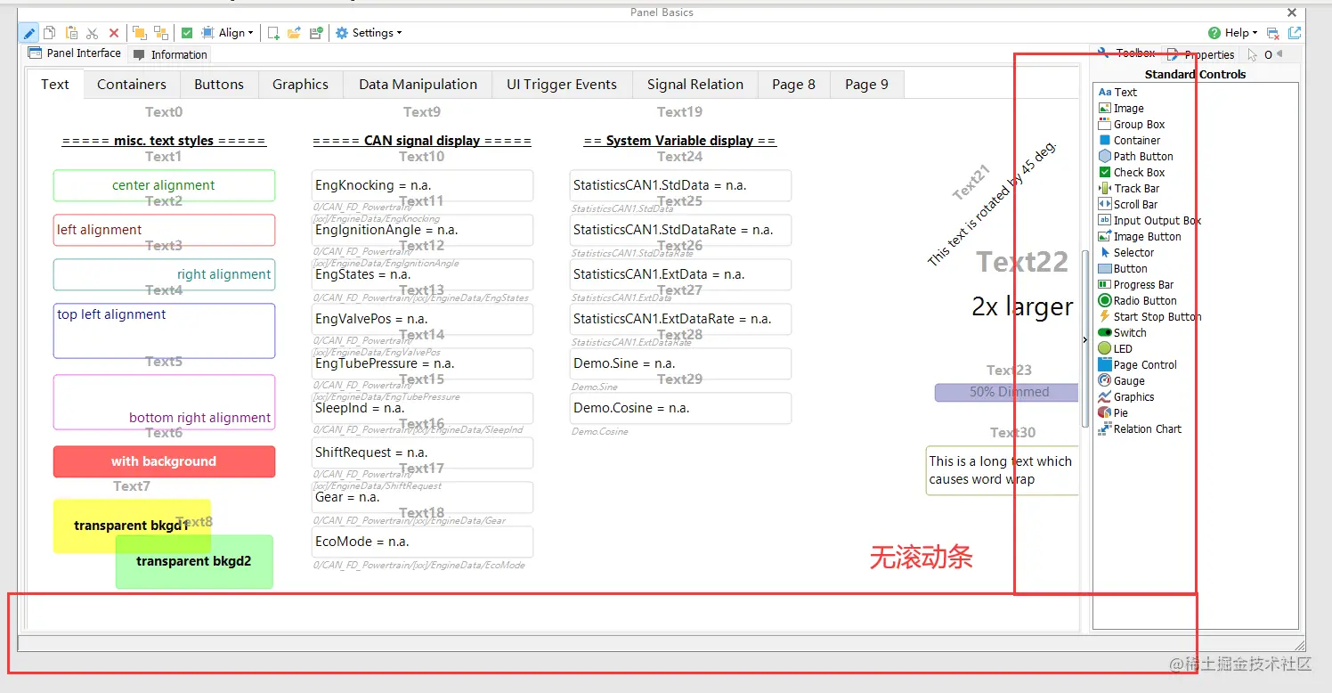This screenshot has width=1332, height=693.
Task: Click the red X delete icon
Action: [x=114, y=33]
